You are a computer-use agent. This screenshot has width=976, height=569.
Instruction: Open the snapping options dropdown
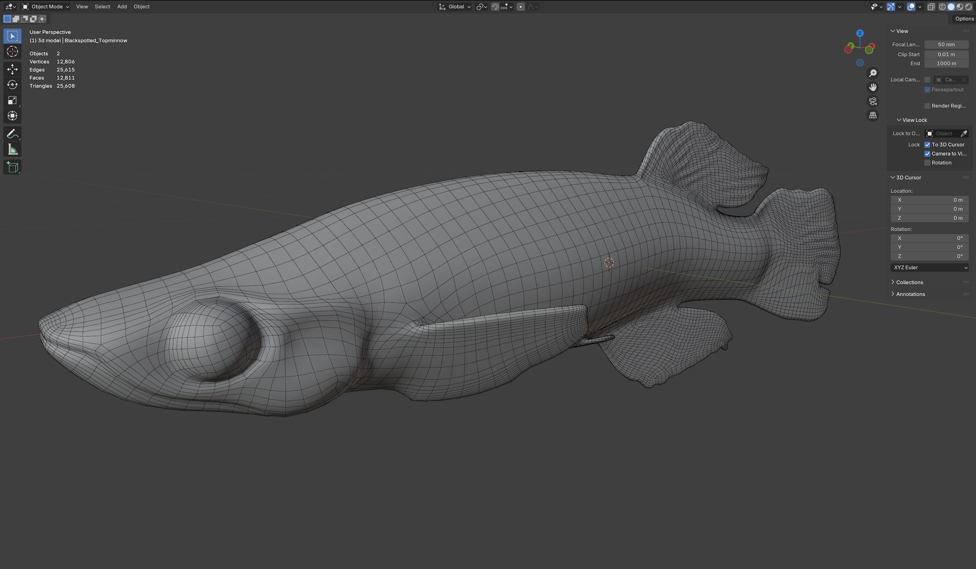pyautogui.click(x=507, y=7)
